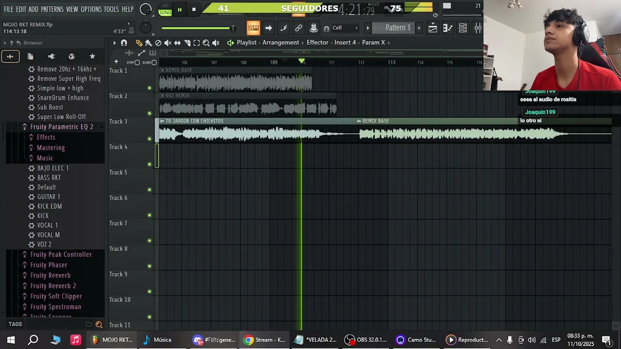621x349 pixels.
Task: Open the browser options arrow
Action: pyautogui.click(x=5, y=43)
